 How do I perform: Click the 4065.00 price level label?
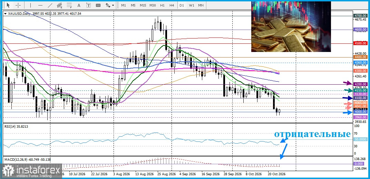click(x=360, y=103)
